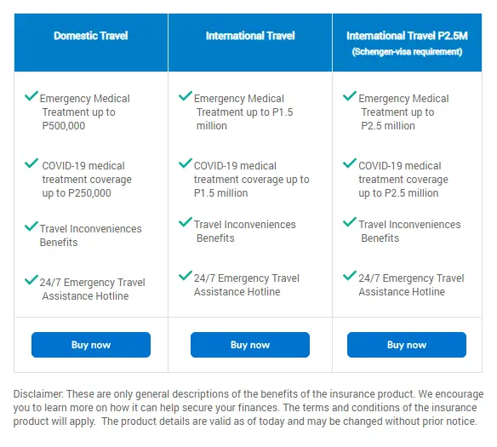The height and width of the screenshot is (447, 497).
Task: Click checkmark beside P2.5M plan's 24/7 Hotline
Action: [x=350, y=276]
